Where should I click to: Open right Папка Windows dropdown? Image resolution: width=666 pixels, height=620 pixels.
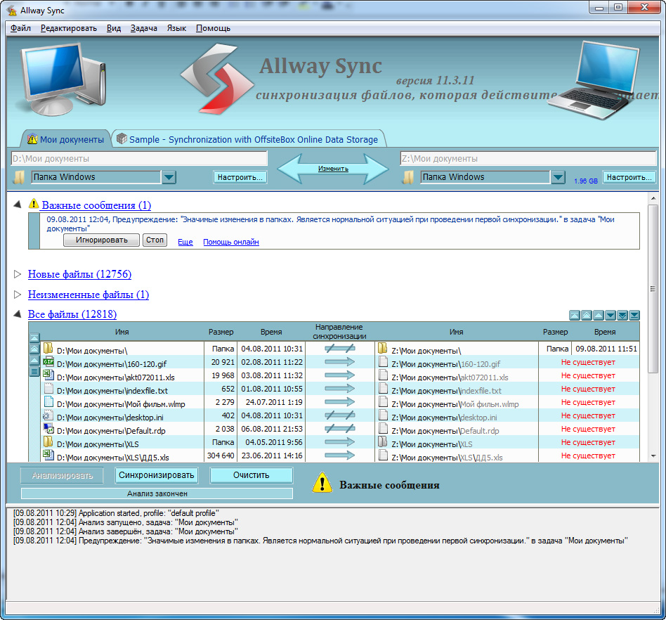(558, 177)
